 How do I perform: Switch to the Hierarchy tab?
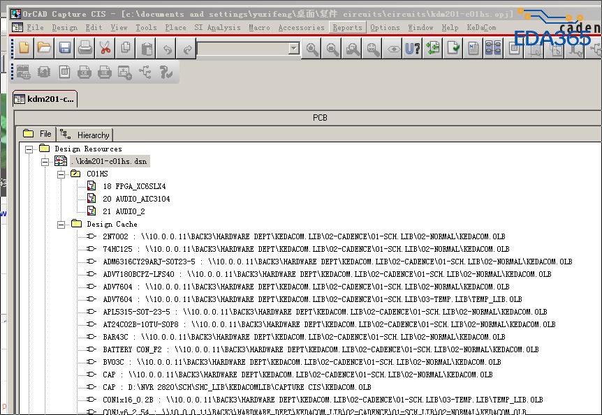tap(85, 135)
